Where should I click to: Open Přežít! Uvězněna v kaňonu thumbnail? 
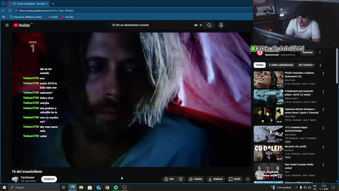point(269,80)
